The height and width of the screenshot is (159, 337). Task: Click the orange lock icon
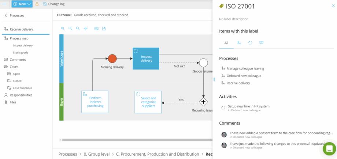pos(37,4)
